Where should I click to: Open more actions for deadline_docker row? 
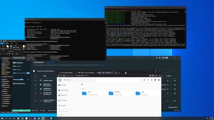click(171, 81)
